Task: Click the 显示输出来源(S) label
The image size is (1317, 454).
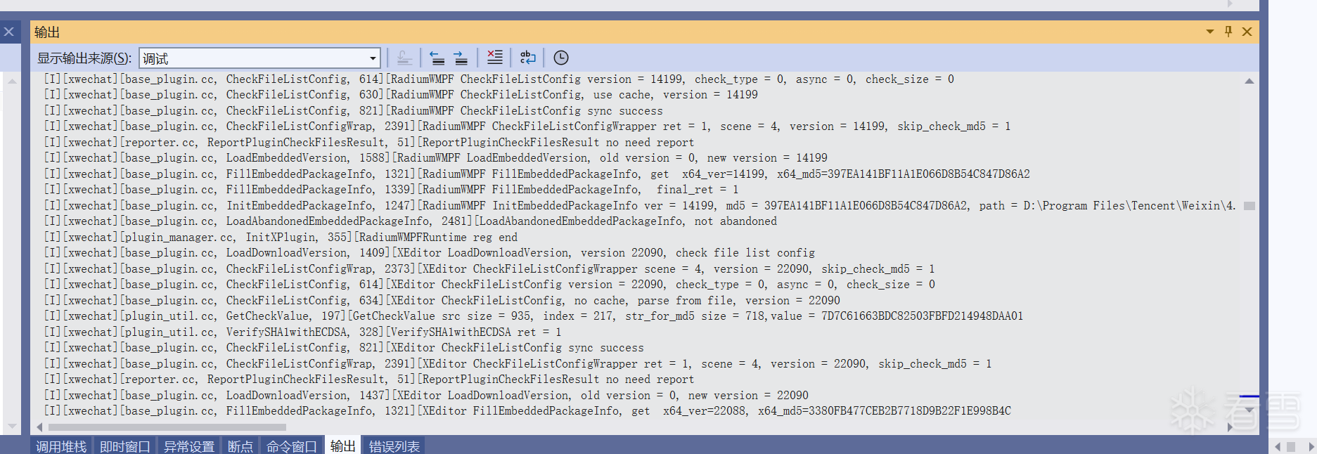Action: [84, 58]
